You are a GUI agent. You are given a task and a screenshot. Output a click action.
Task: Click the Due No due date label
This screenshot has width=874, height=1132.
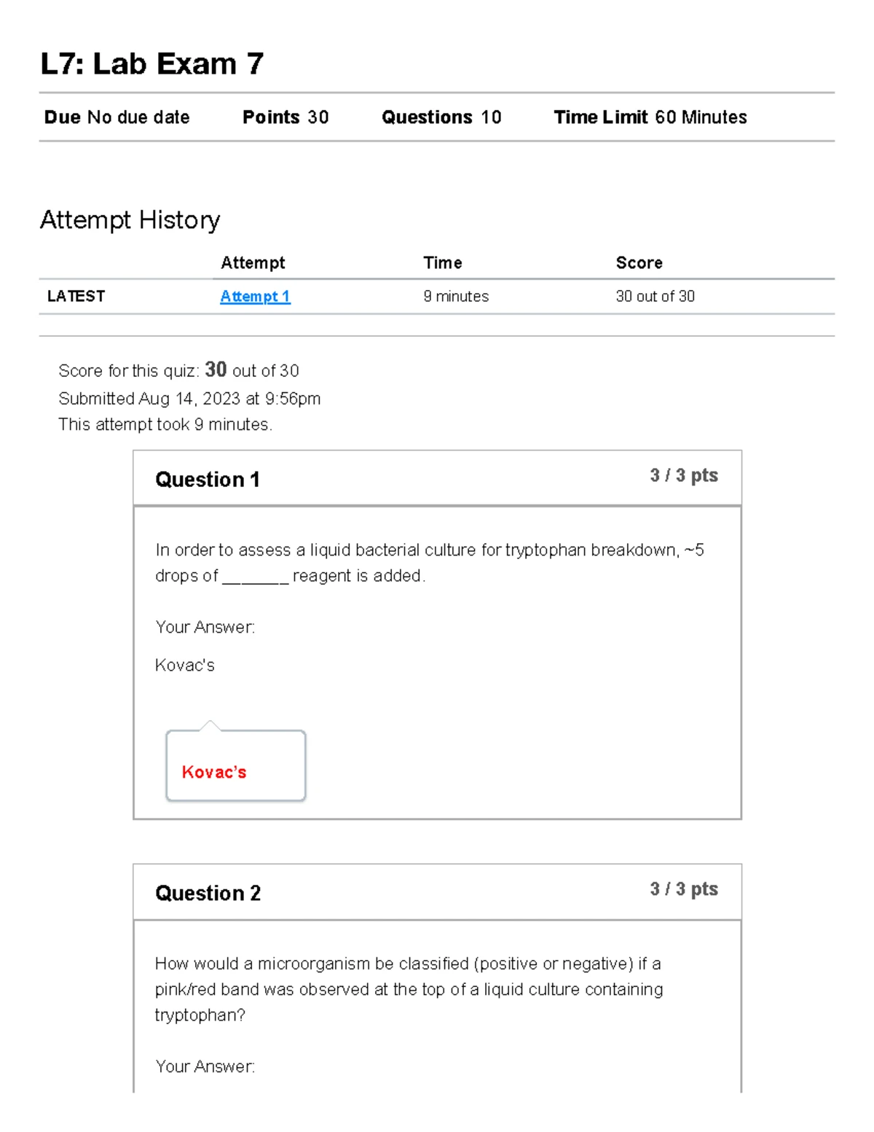click(117, 117)
